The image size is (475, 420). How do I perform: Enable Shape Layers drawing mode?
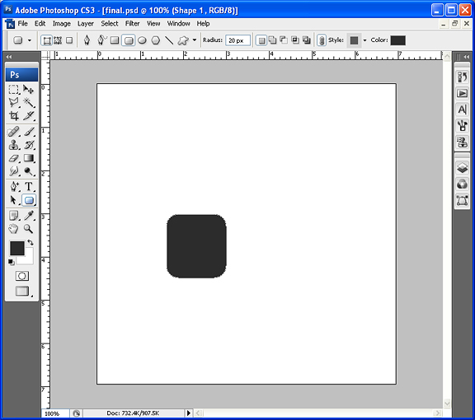[47, 40]
